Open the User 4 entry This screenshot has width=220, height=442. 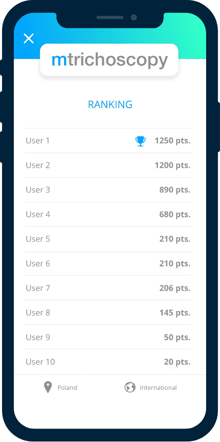click(108, 214)
